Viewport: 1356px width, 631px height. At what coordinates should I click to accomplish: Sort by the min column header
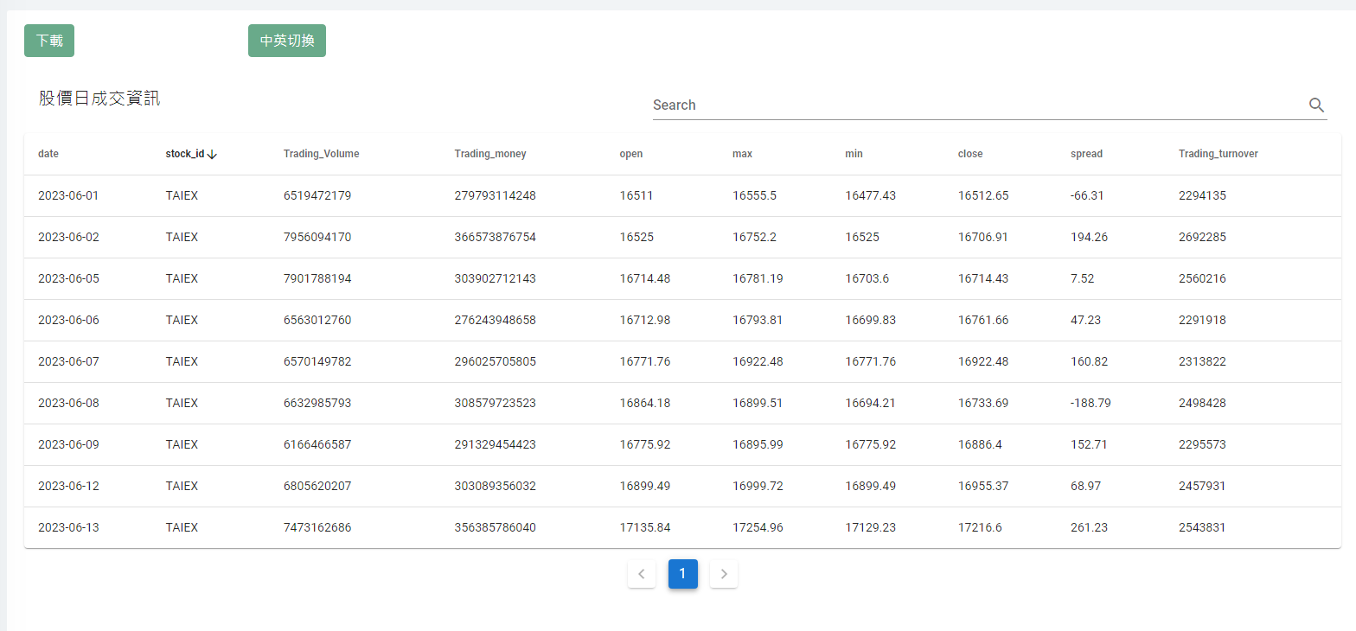(854, 154)
